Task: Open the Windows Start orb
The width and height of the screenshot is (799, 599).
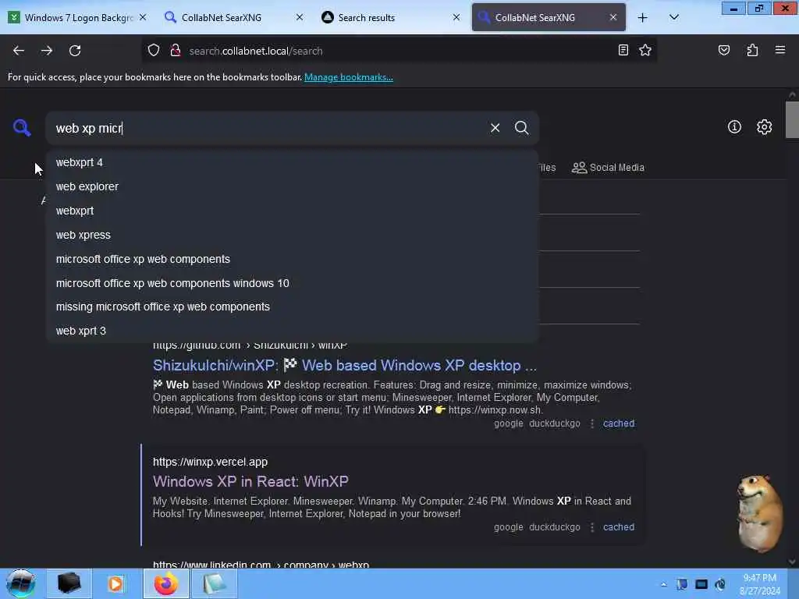Action: [x=20, y=583]
